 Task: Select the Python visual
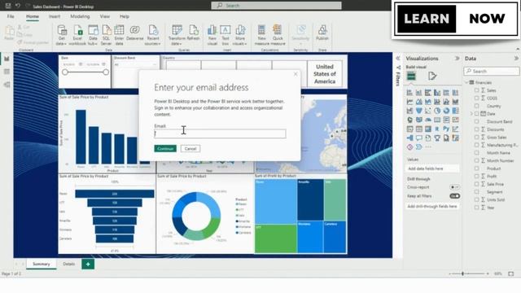tap(446, 129)
